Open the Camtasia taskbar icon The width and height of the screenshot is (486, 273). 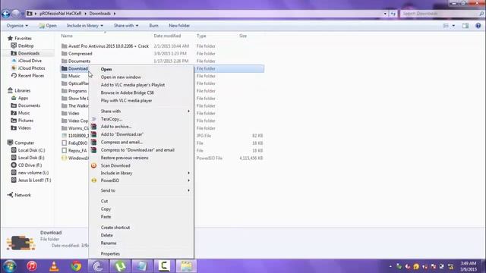click(164, 266)
